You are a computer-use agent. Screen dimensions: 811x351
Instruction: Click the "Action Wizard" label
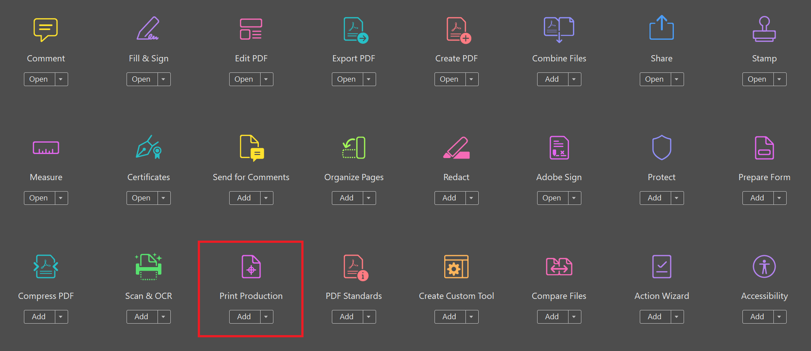tap(661, 296)
